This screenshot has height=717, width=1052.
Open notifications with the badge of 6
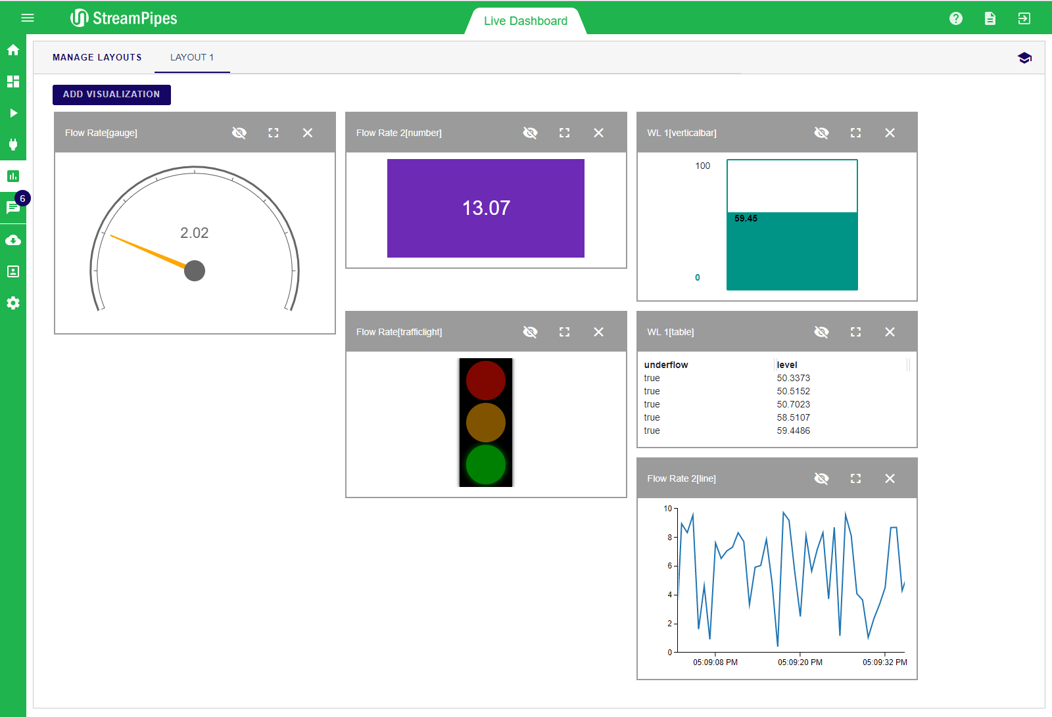pos(13,207)
